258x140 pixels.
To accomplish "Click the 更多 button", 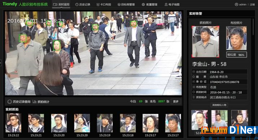I will [x=176, y=101].
